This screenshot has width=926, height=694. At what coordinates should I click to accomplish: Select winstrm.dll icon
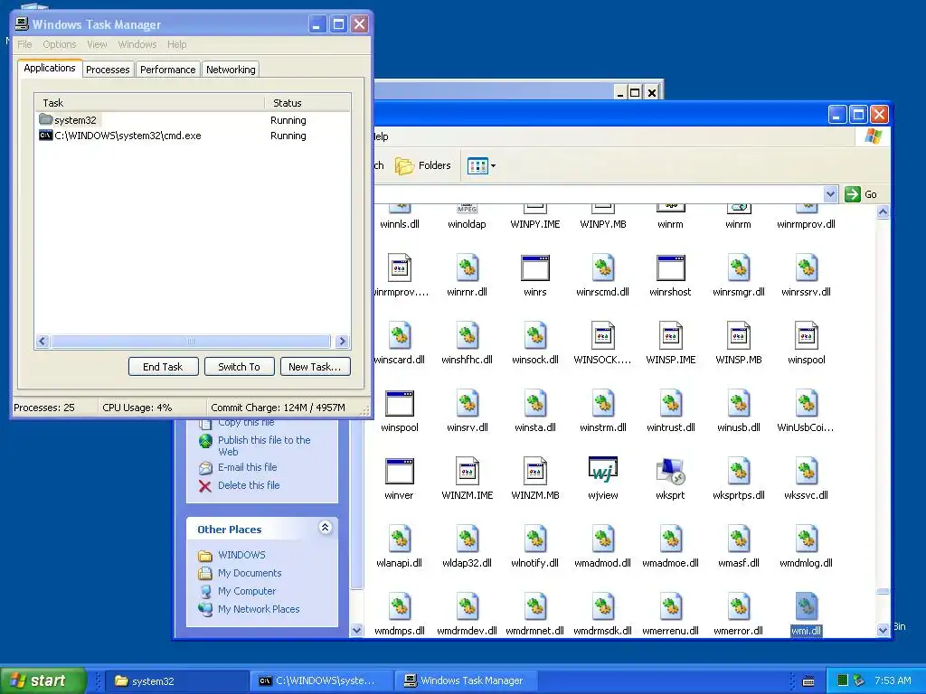[603, 404]
